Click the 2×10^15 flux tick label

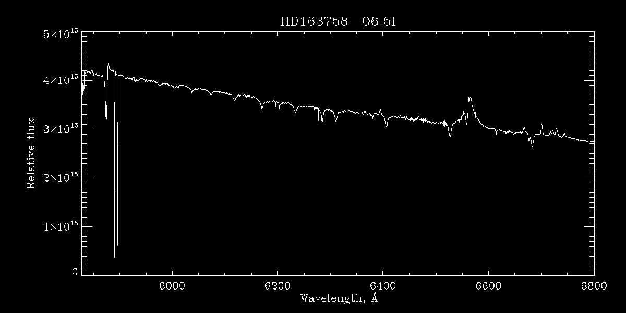(60, 178)
